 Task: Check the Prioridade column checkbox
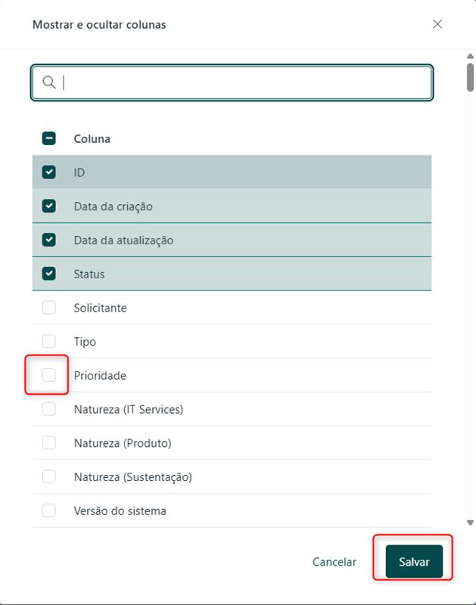coord(49,375)
